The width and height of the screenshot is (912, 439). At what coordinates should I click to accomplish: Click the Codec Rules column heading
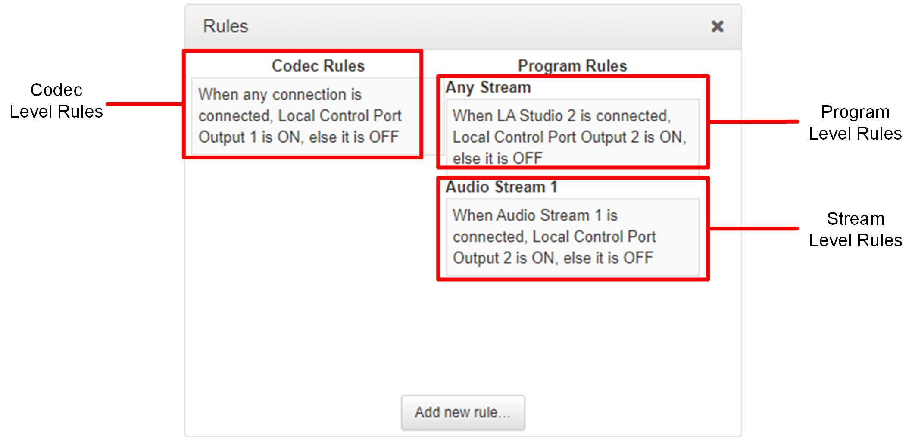coord(318,66)
